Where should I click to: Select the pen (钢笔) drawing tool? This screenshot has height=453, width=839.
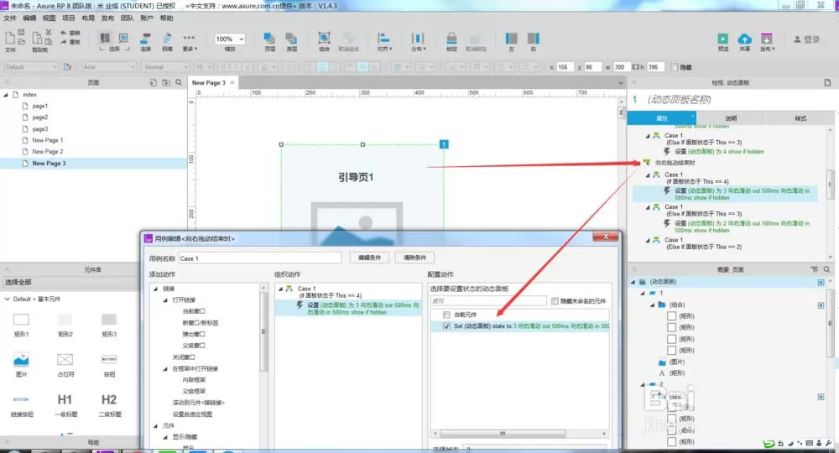click(x=168, y=39)
